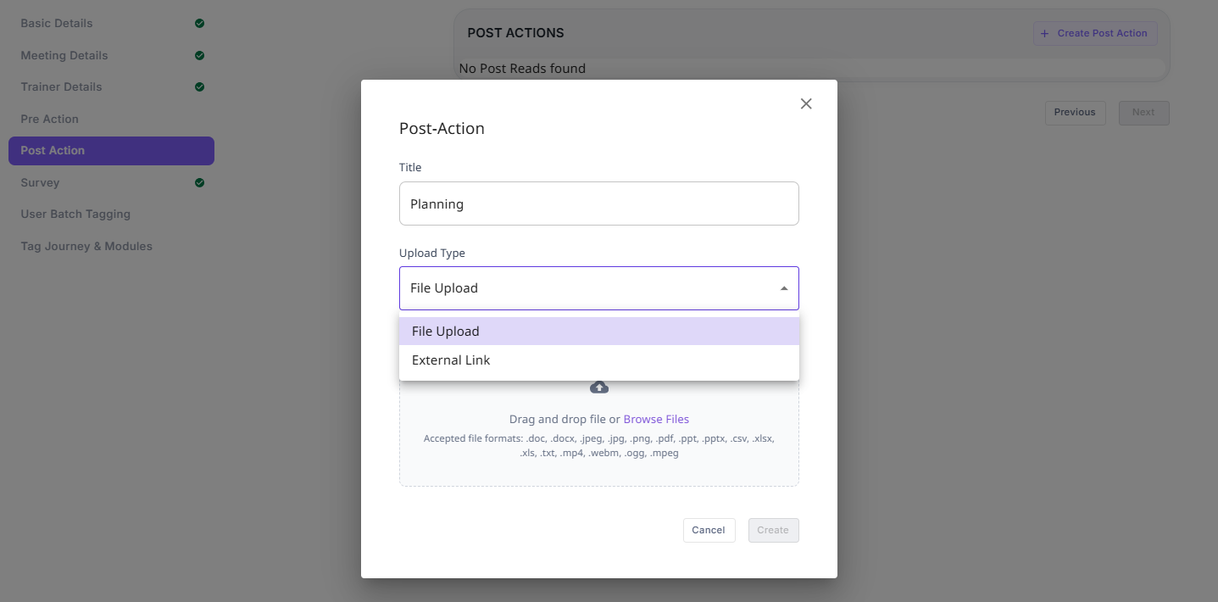Click into the Title input field
The image size is (1218, 602).
(x=598, y=203)
